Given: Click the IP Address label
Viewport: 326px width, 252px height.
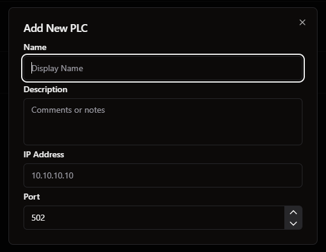Looking at the screenshot, I should (x=44, y=154).
